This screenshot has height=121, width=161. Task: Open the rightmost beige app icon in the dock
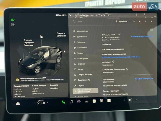pyautogui.click(x=109, y=101)
